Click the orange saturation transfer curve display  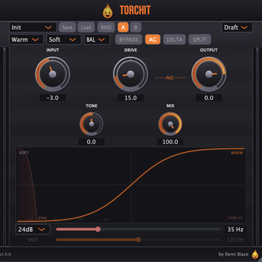(131, 185)
